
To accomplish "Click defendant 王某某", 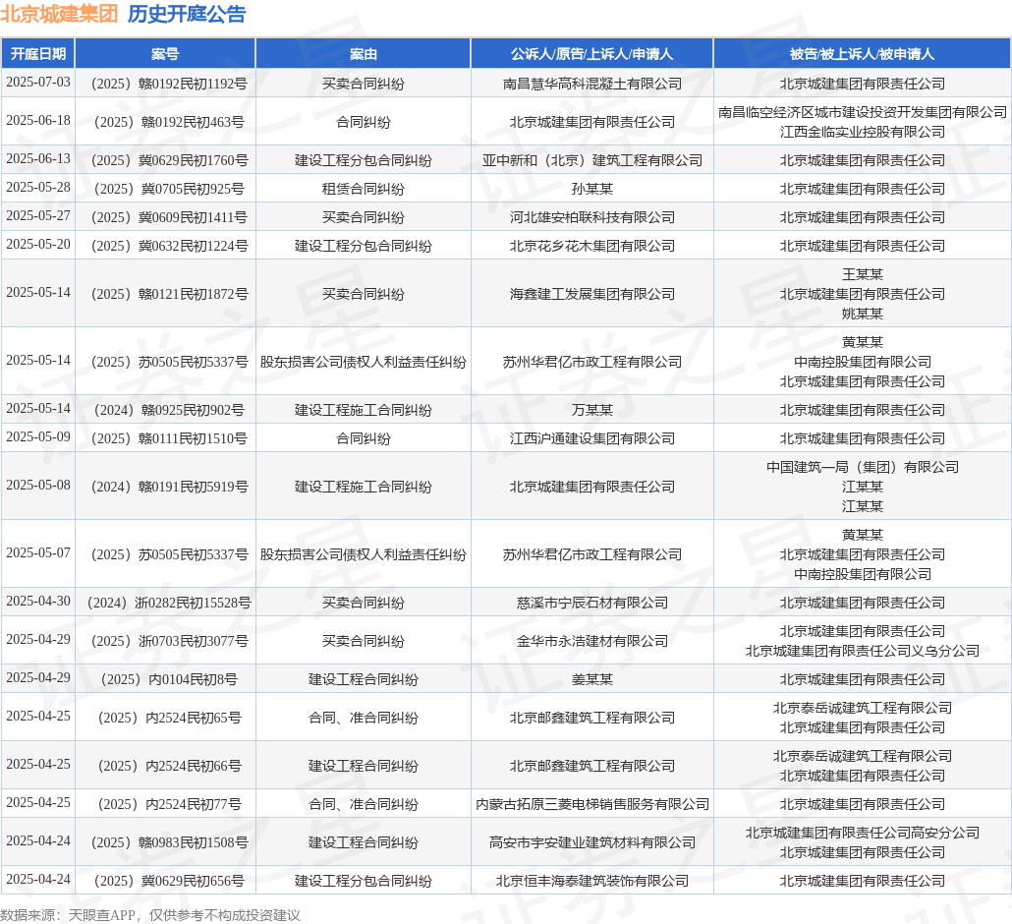I will tap(863, 274).
